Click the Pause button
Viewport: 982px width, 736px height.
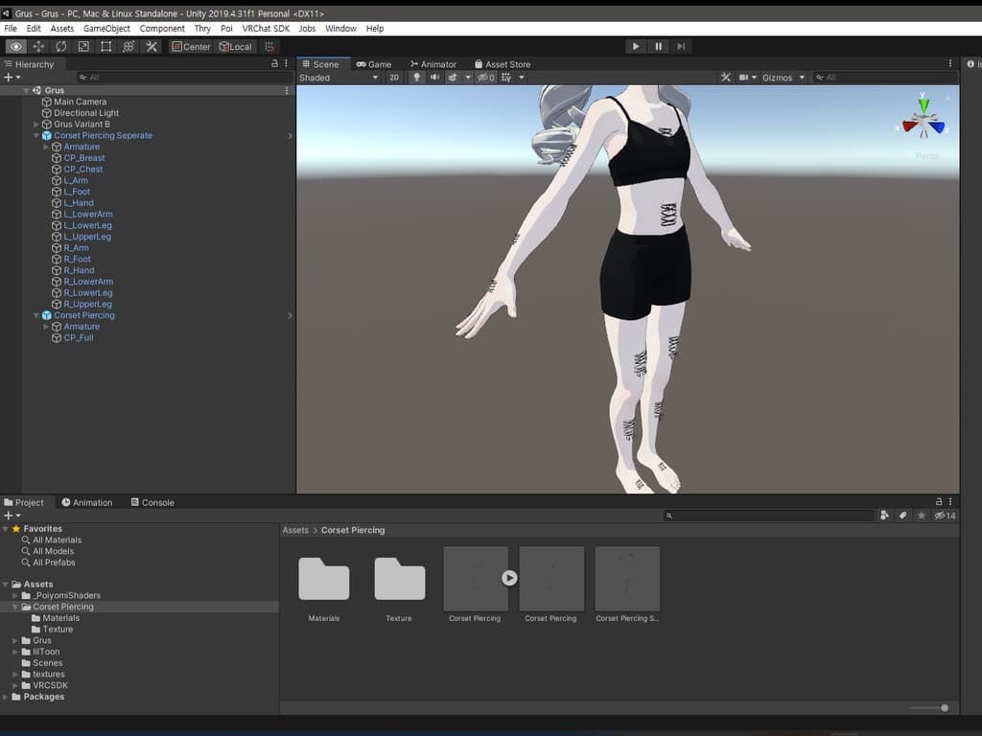[658, 46]
